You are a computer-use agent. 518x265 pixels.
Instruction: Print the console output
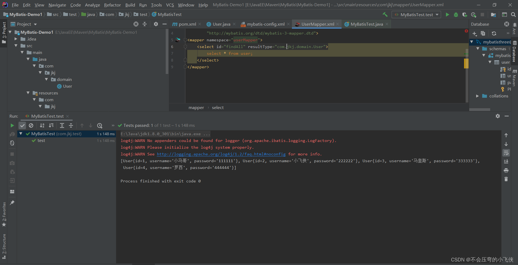[x=506, y=171]
